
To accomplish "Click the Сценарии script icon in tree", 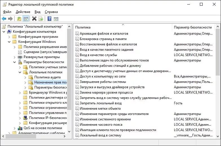I will [x=20, y=52].
